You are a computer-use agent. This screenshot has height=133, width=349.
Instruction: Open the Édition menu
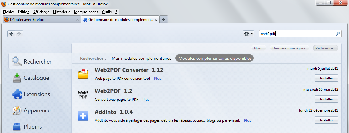pyautogui.click(x=24, y=12)
